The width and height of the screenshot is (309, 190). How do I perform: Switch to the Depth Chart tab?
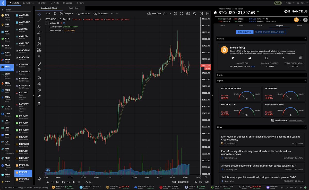coord(74,8)
